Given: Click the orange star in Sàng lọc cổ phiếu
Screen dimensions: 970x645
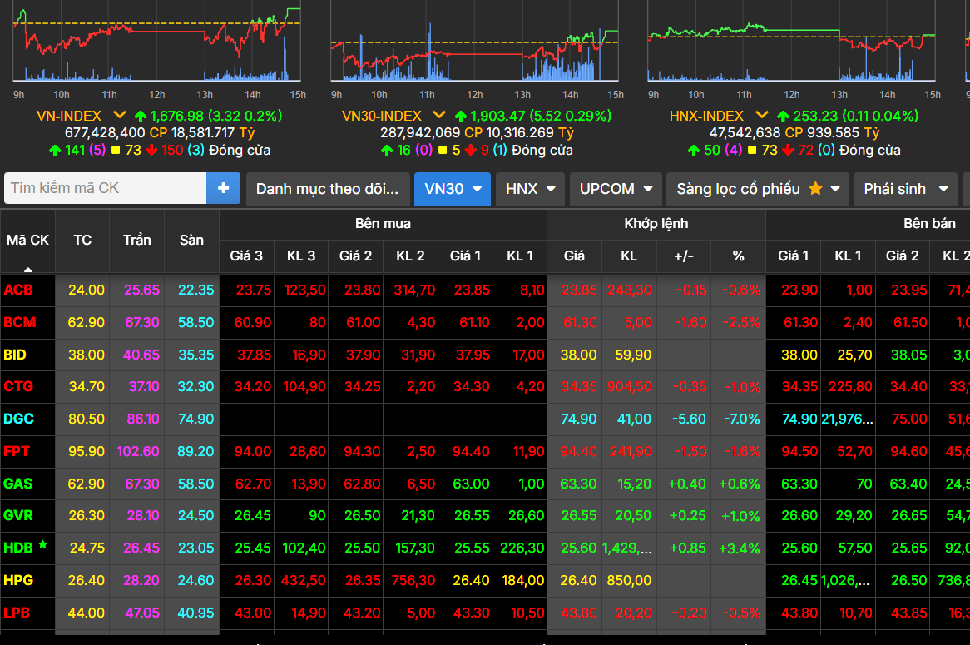Looking at the screenshot, I should pos(815,189).
